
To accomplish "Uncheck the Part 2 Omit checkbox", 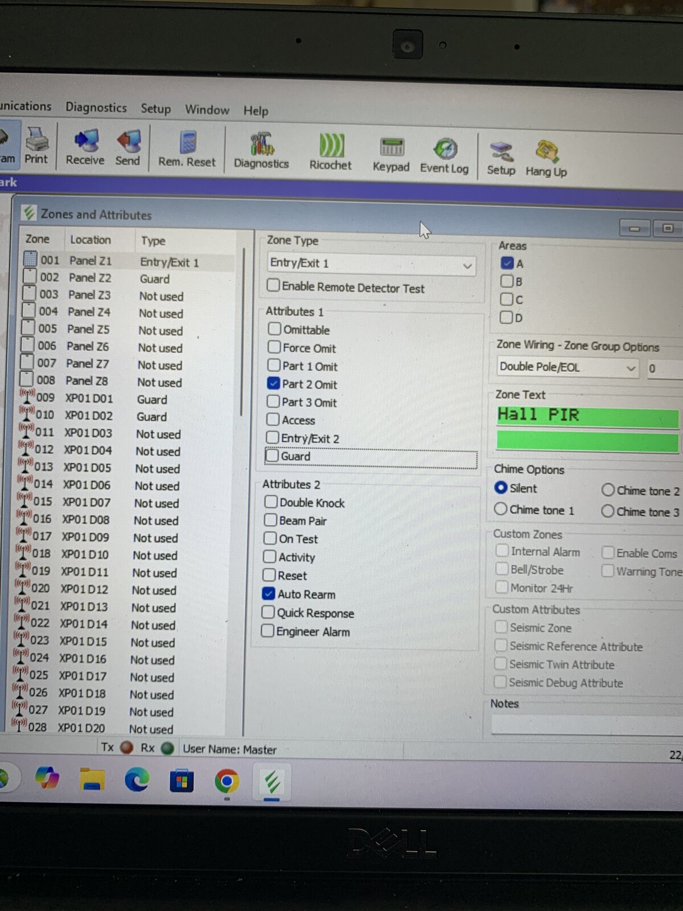I will click(x=274, y=384).
